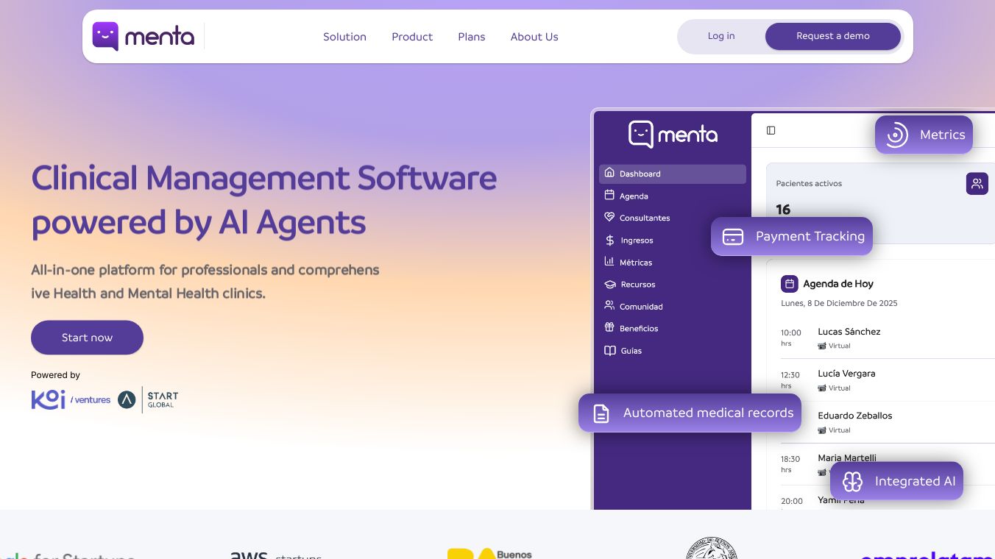
Task: Select Lucas Sánchez appointment
Action: [x=849, y=332]
